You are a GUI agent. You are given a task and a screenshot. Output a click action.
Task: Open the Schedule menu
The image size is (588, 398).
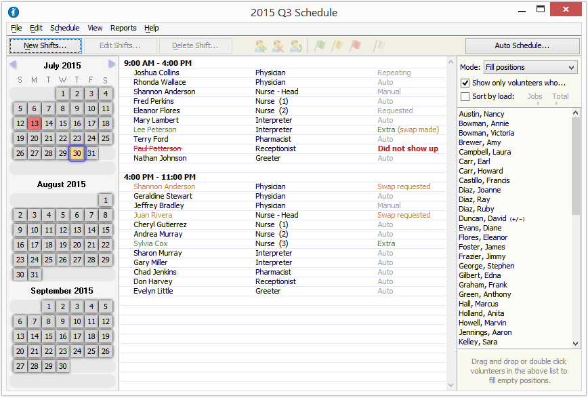click(64, 28)
